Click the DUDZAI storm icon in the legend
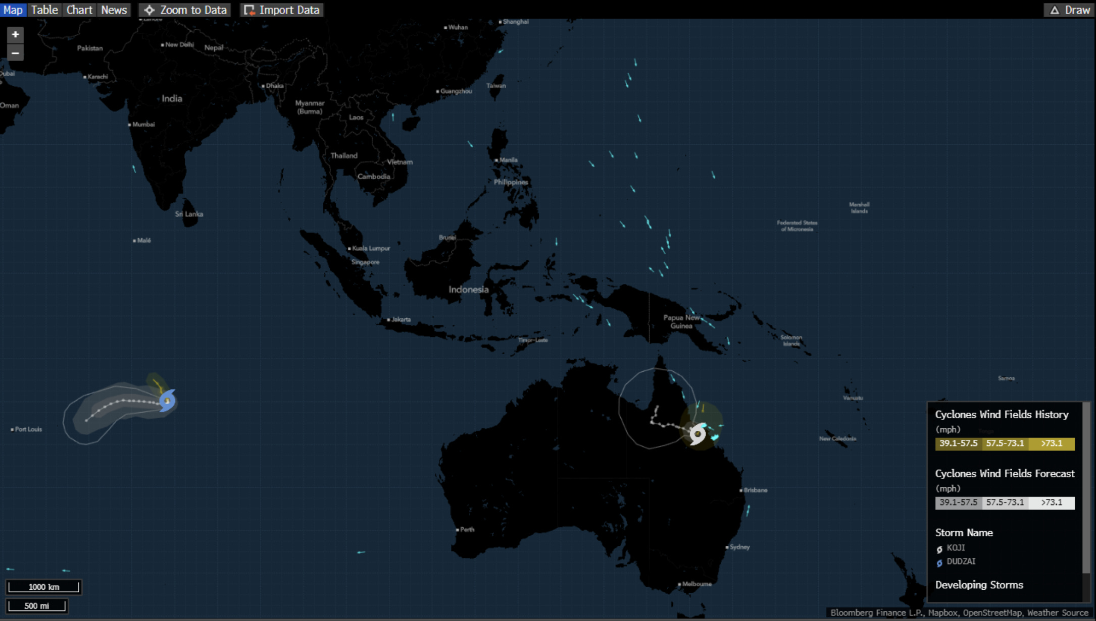 point(939,562)
